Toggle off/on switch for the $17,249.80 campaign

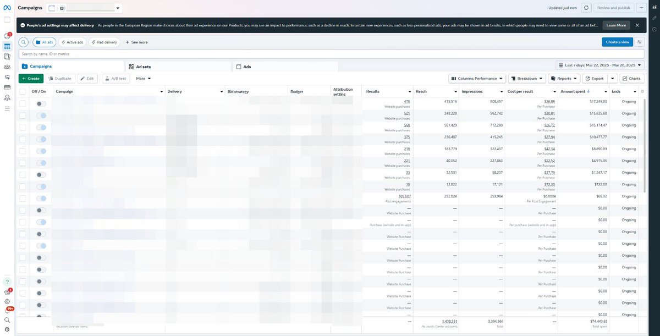(41, 103)
